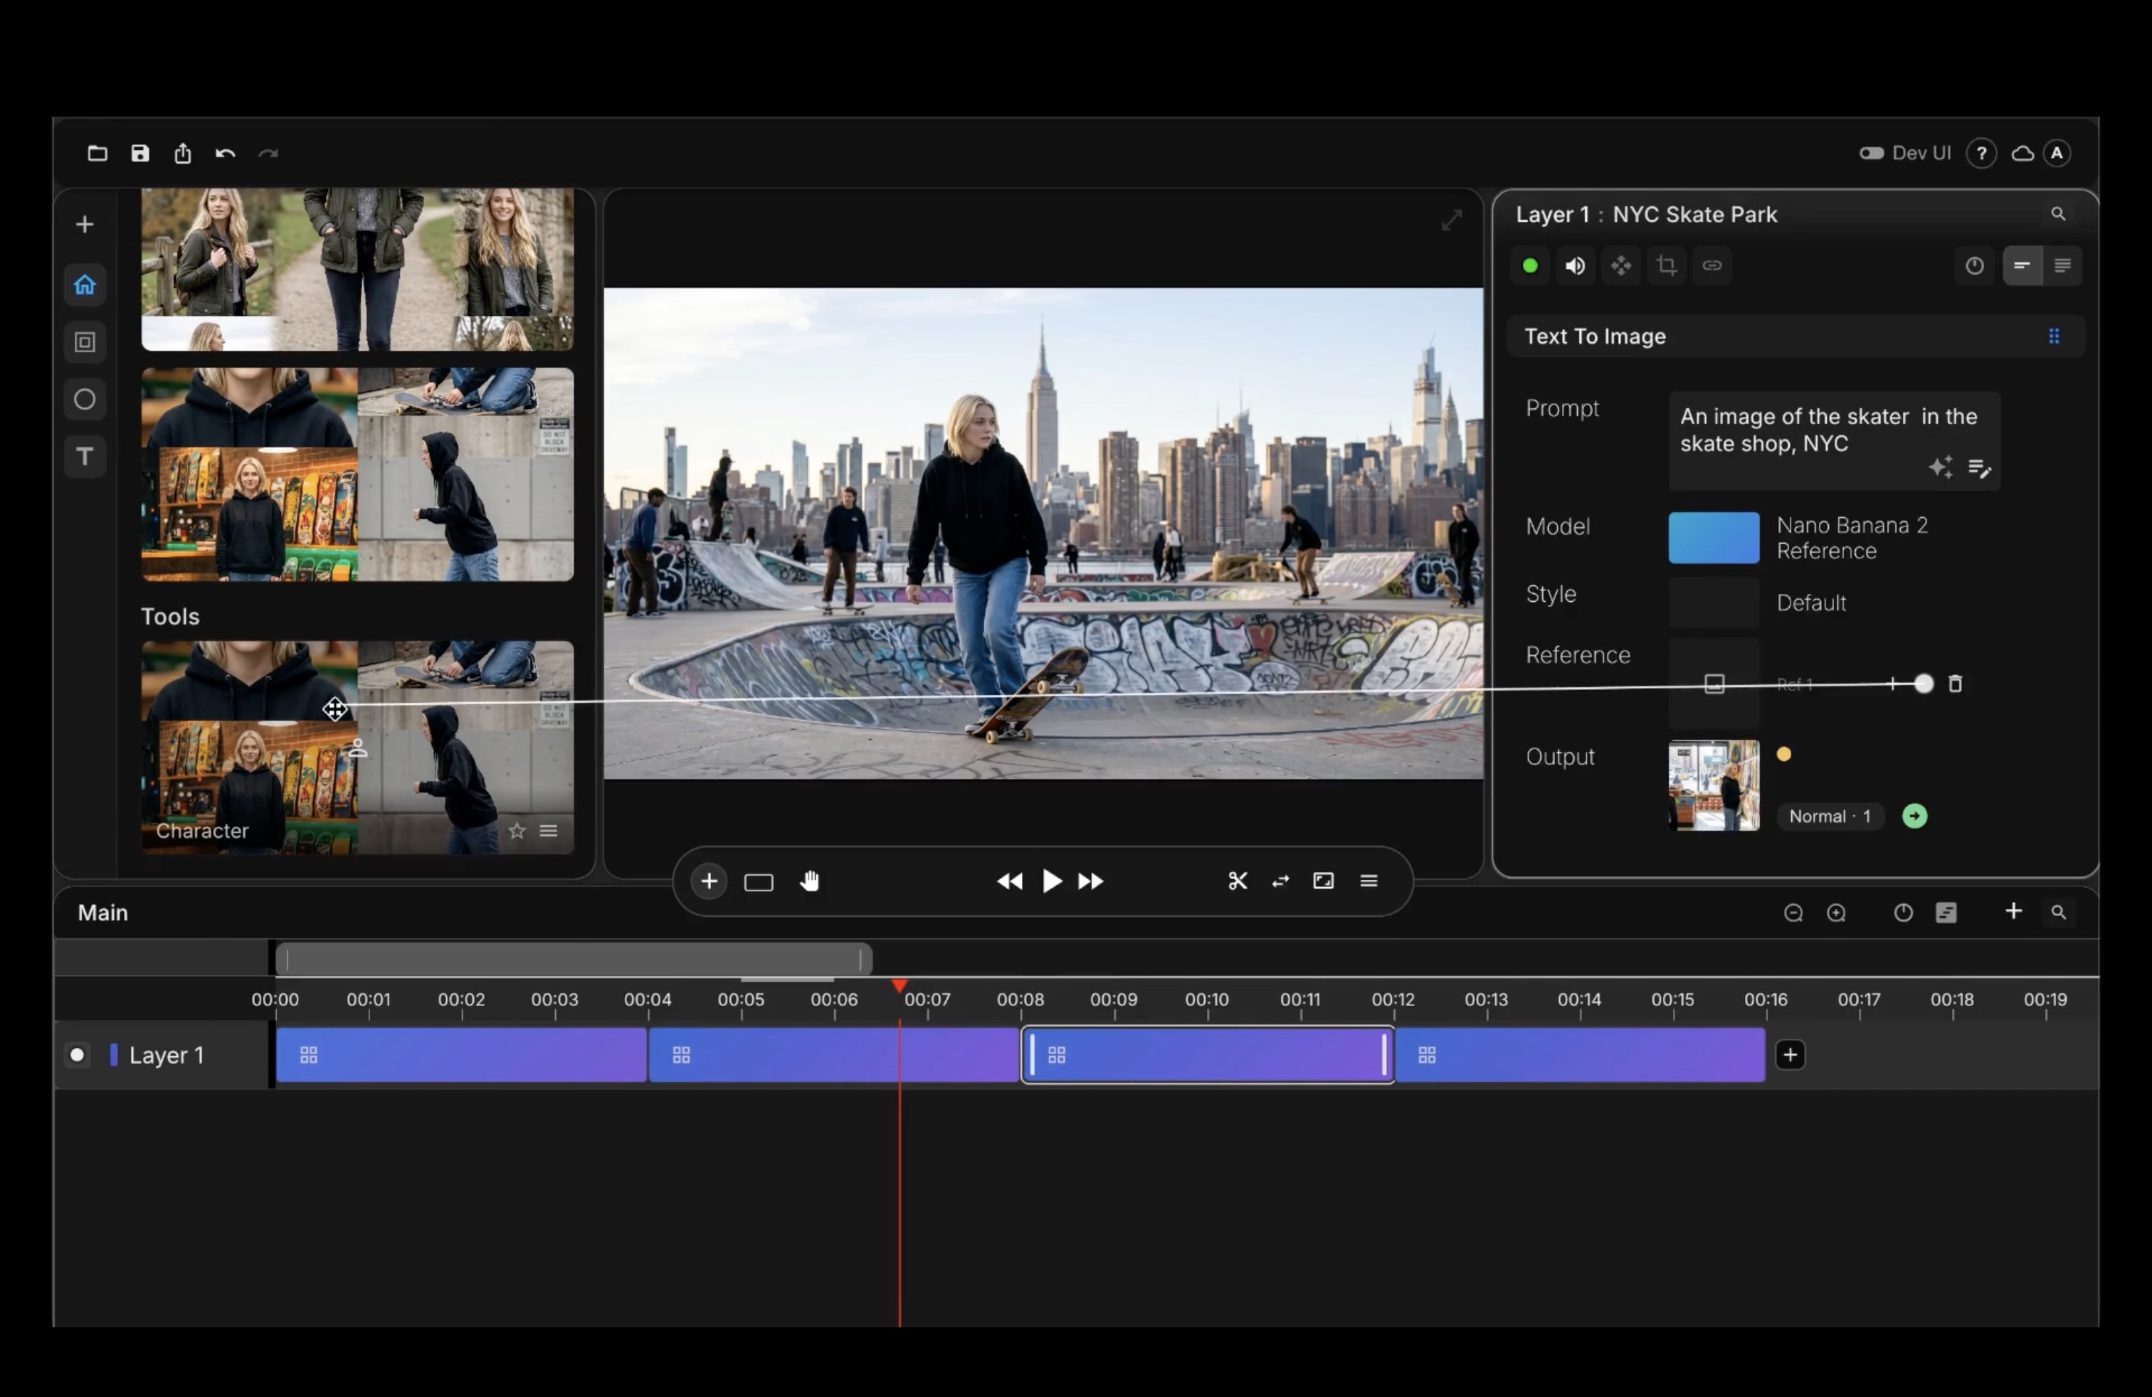
Task: Mute the layer audio speaker
Action: click(1575, 265)
